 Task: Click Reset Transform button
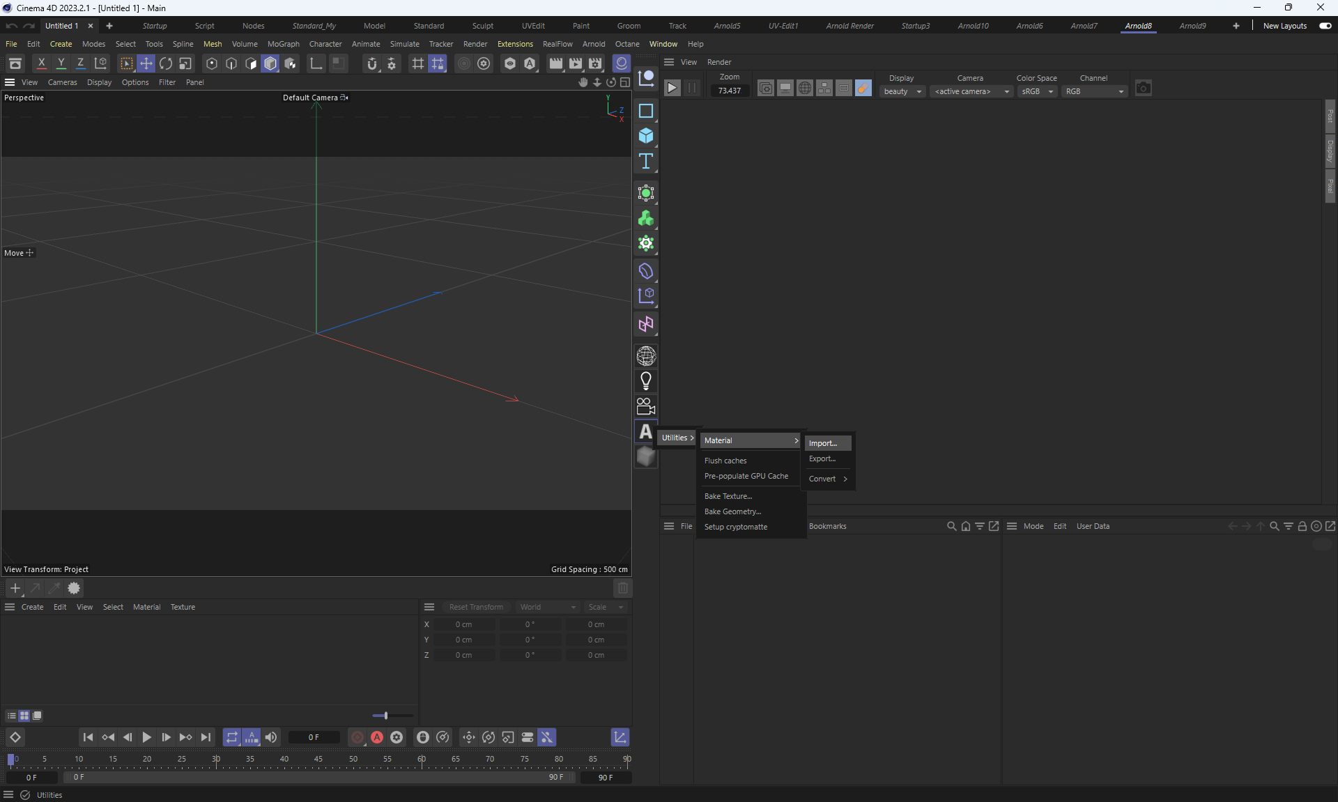pos(476,607)
